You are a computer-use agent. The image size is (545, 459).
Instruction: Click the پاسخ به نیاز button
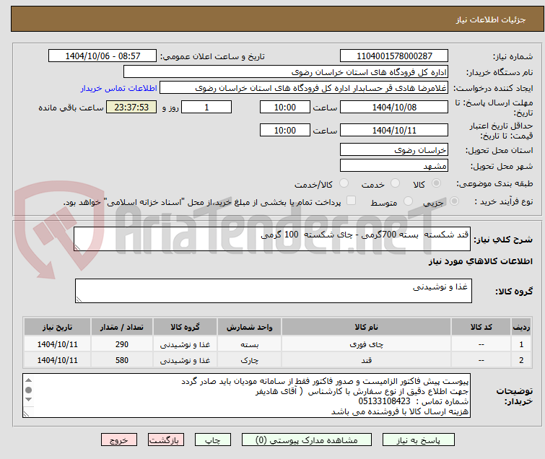coord(419,440)
